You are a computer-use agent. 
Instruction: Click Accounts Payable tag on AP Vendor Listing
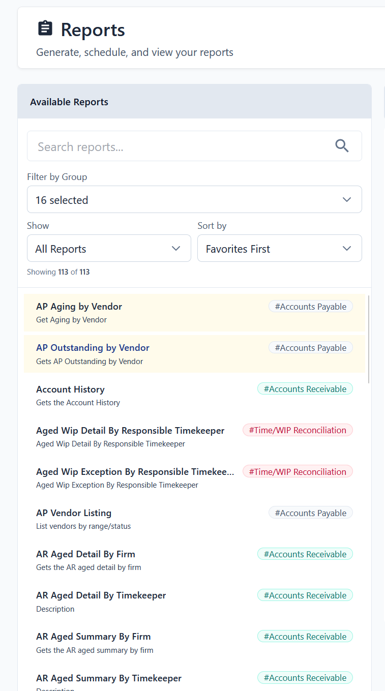[x=310, y=513]
